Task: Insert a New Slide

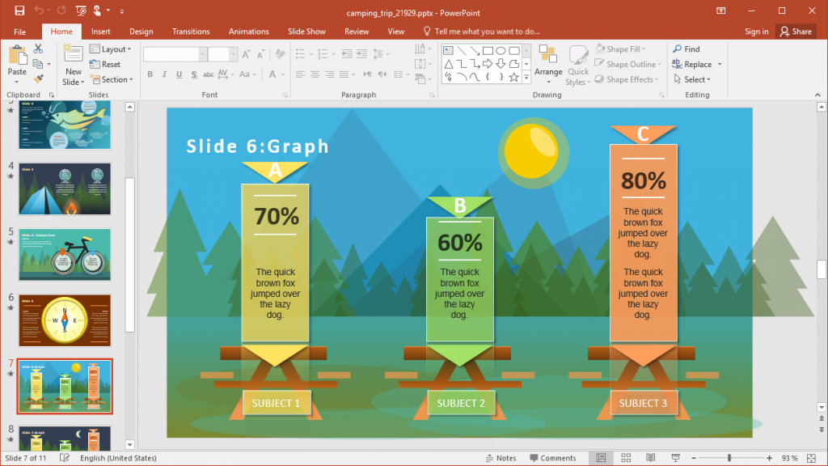Action: pos(73,65)
